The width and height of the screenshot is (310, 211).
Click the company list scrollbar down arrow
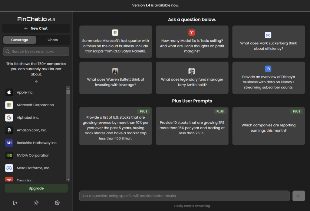pos(68,179)
